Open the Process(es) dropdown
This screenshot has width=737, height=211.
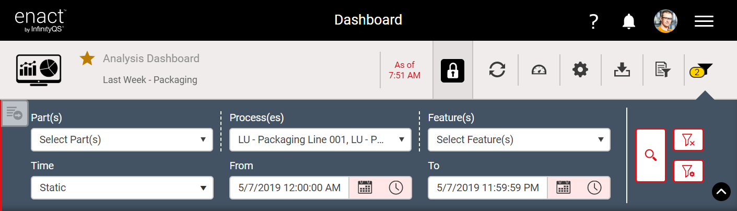click(x=321, y=139)
